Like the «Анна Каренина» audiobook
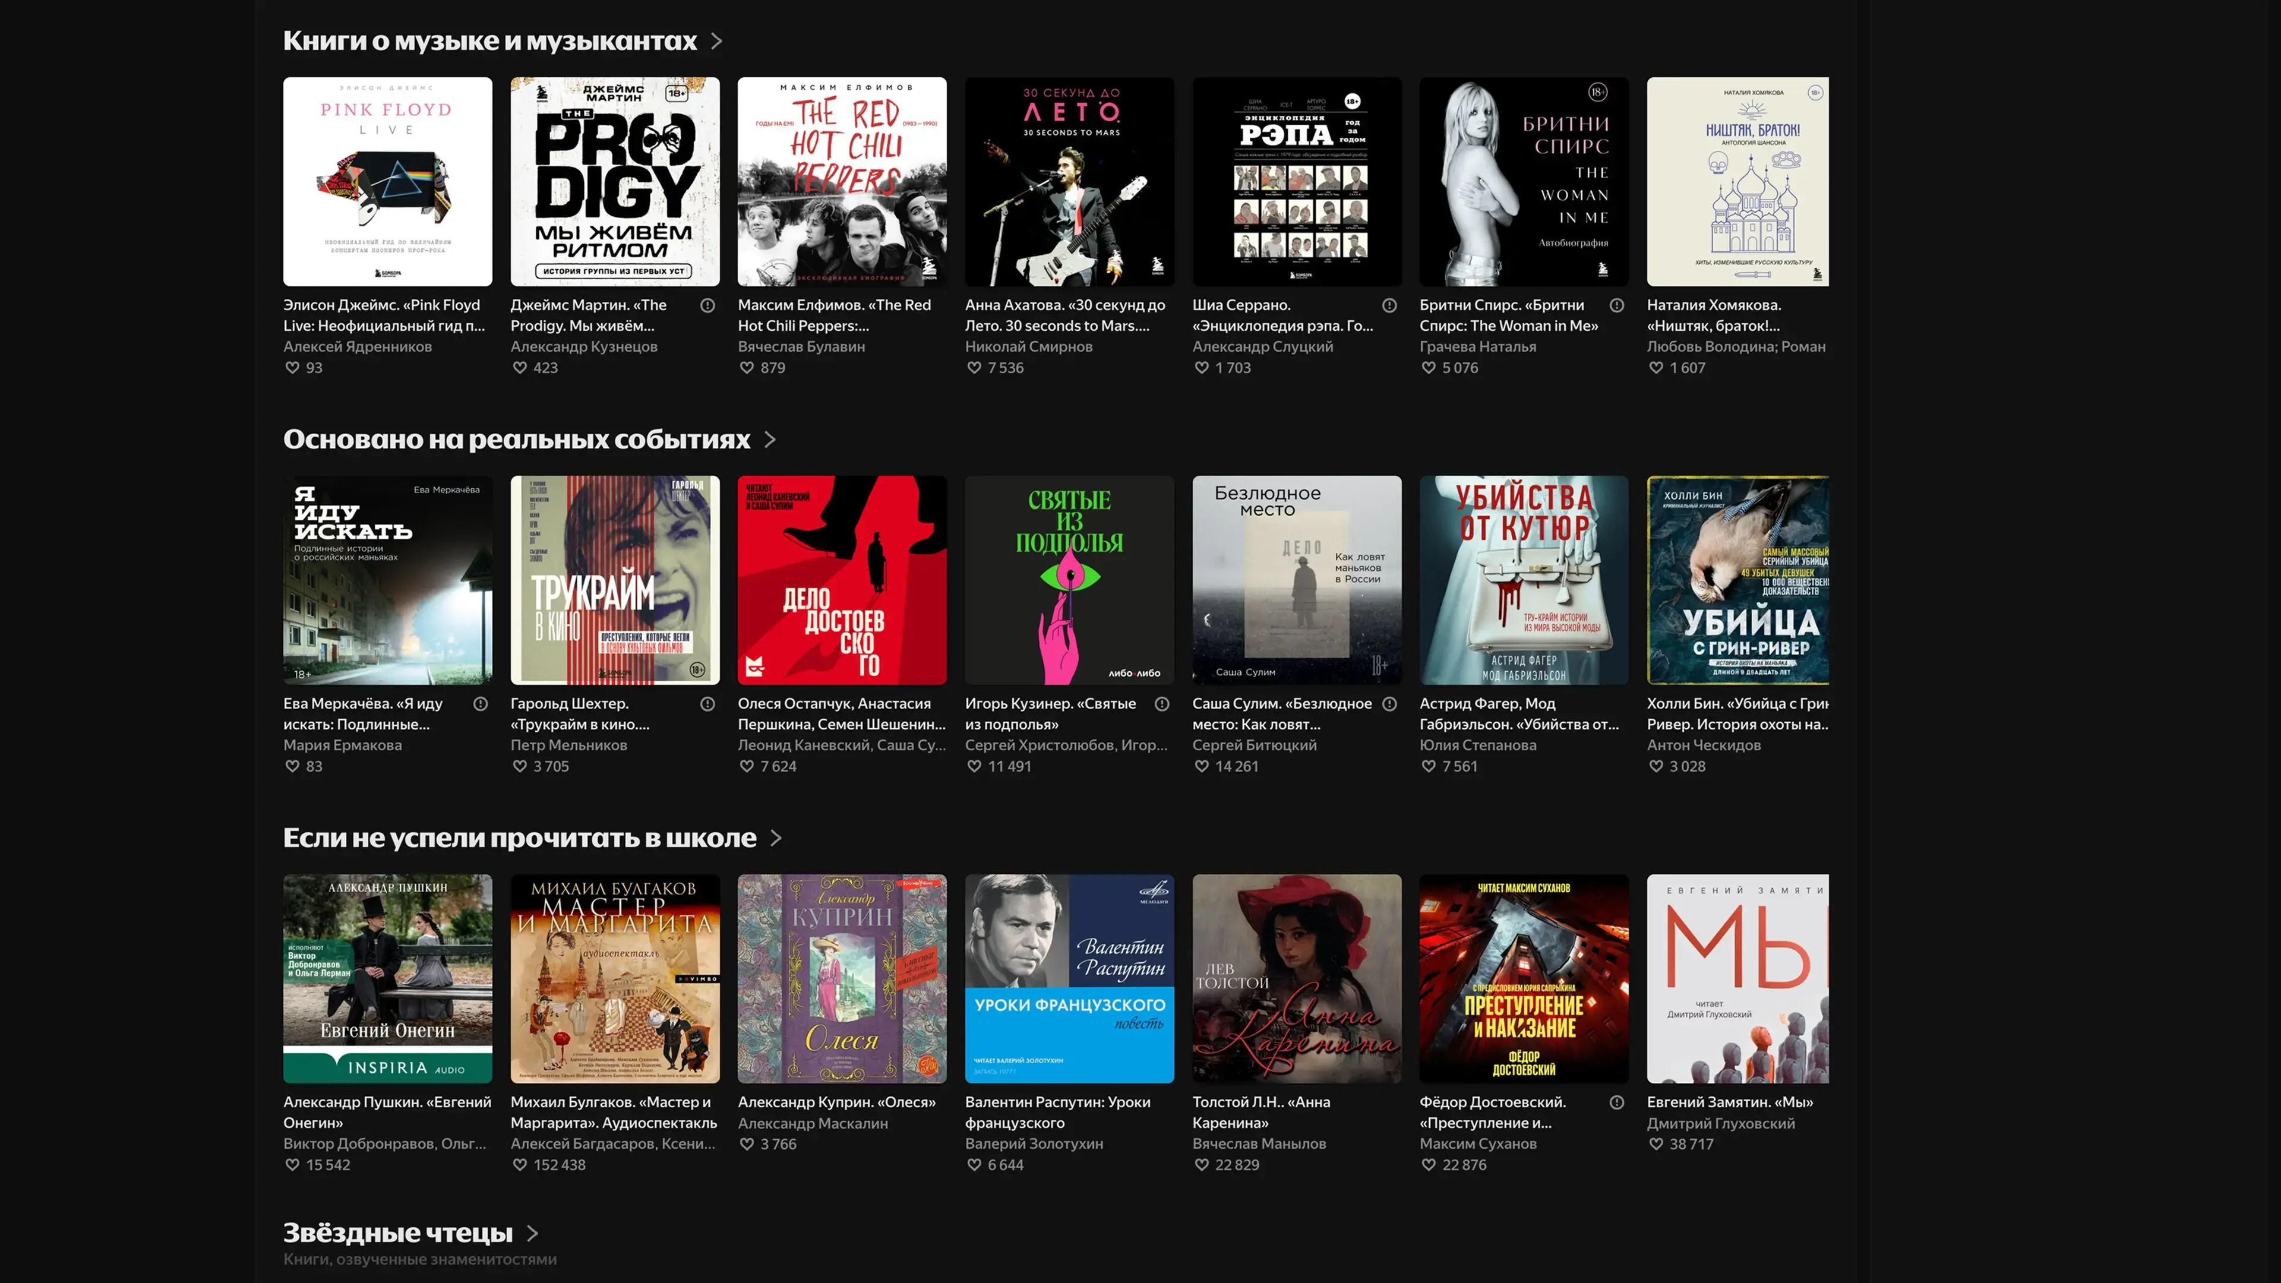 (x=1202, y=1164)
